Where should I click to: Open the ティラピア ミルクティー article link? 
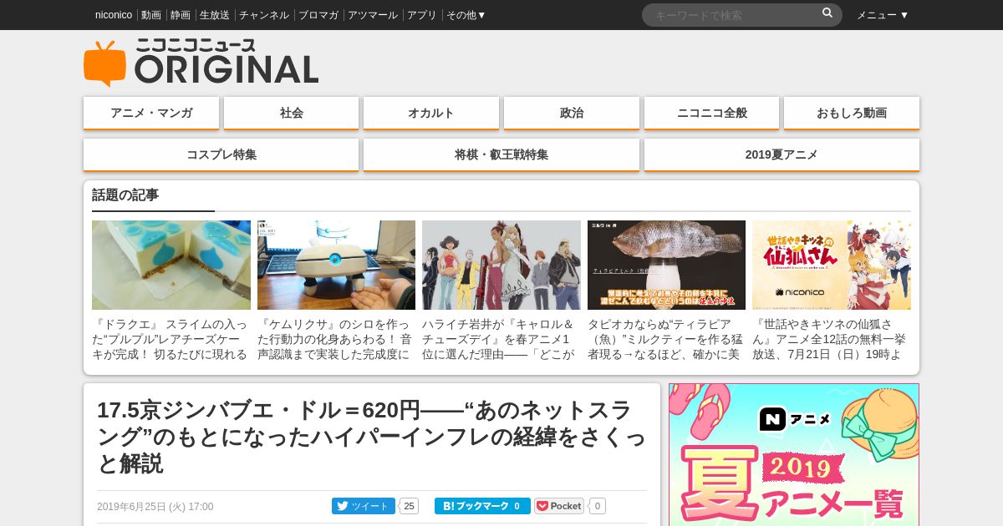666,338
